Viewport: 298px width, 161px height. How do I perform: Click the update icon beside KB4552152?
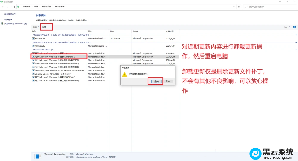point(33,60)
